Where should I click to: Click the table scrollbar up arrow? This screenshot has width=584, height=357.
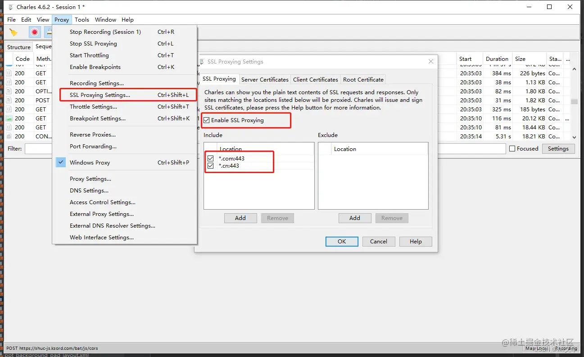pyautogui.click(x=574, y=69)
